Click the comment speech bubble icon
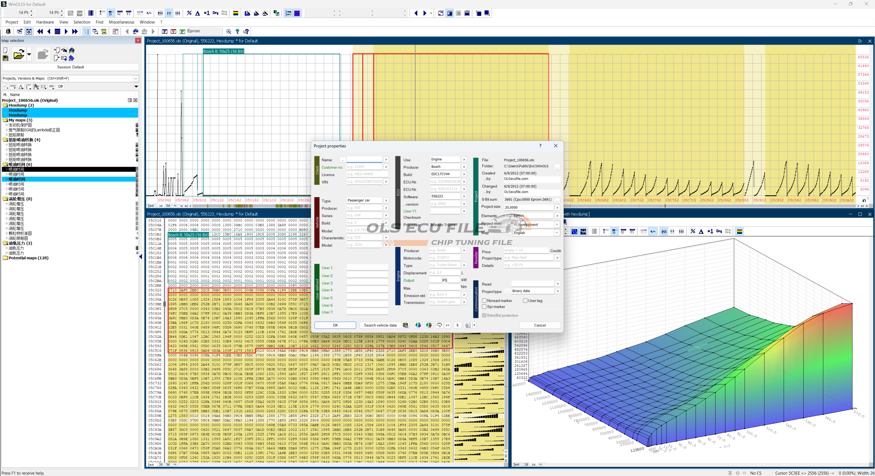Screen dimensions: 875x476 click(439, 325)
